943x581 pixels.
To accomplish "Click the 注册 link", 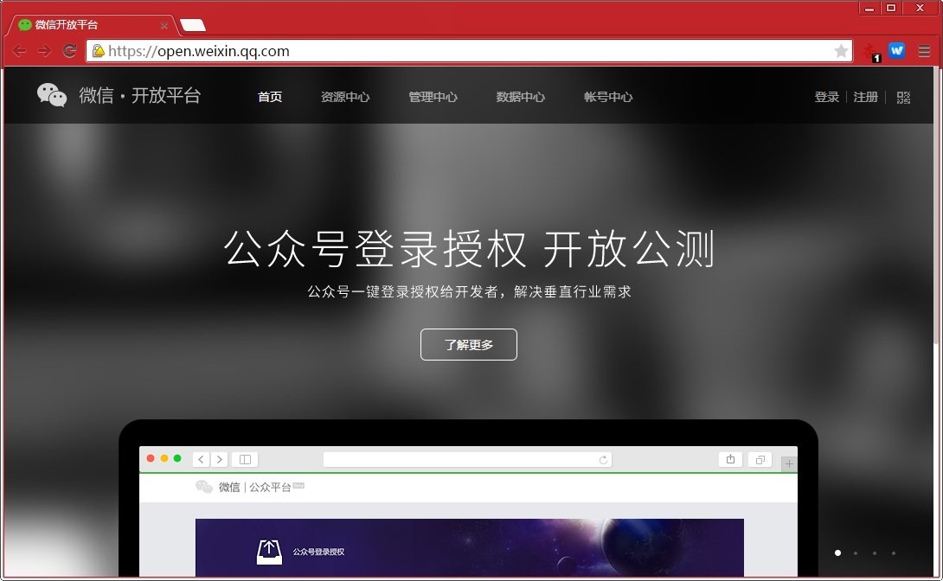I will pyautogui.click(x=866, y=97).
